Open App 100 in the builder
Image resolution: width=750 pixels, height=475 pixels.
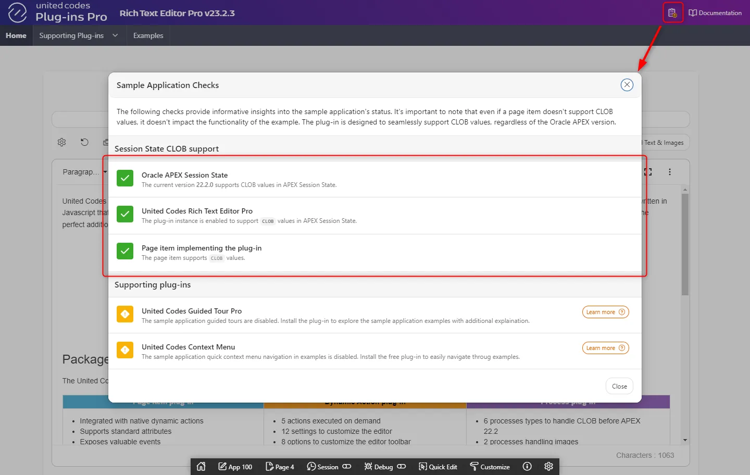click(x=235, y=467)
